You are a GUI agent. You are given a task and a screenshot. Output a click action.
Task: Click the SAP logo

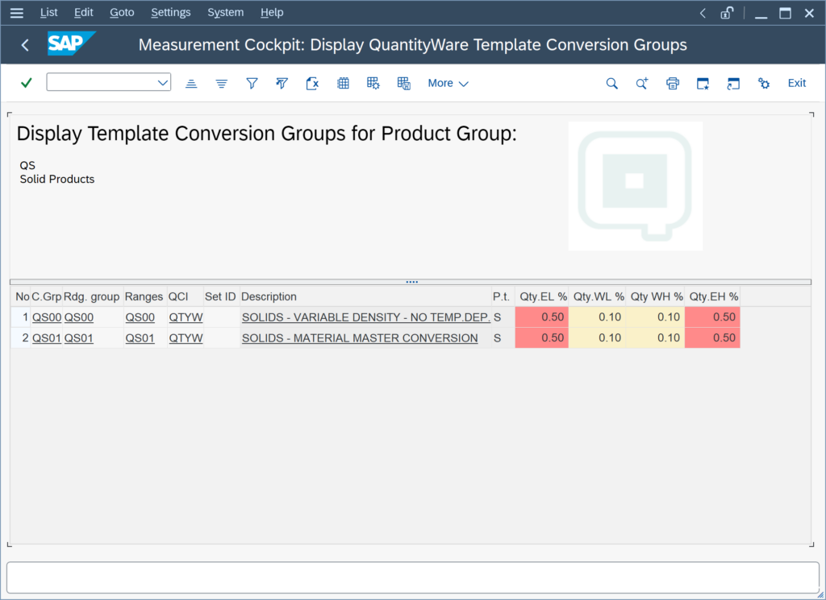coord(72,43)
